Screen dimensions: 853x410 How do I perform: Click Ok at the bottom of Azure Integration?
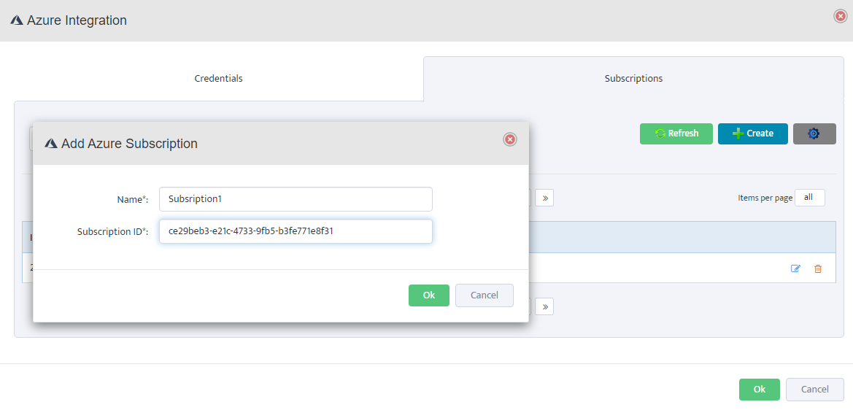759,390
